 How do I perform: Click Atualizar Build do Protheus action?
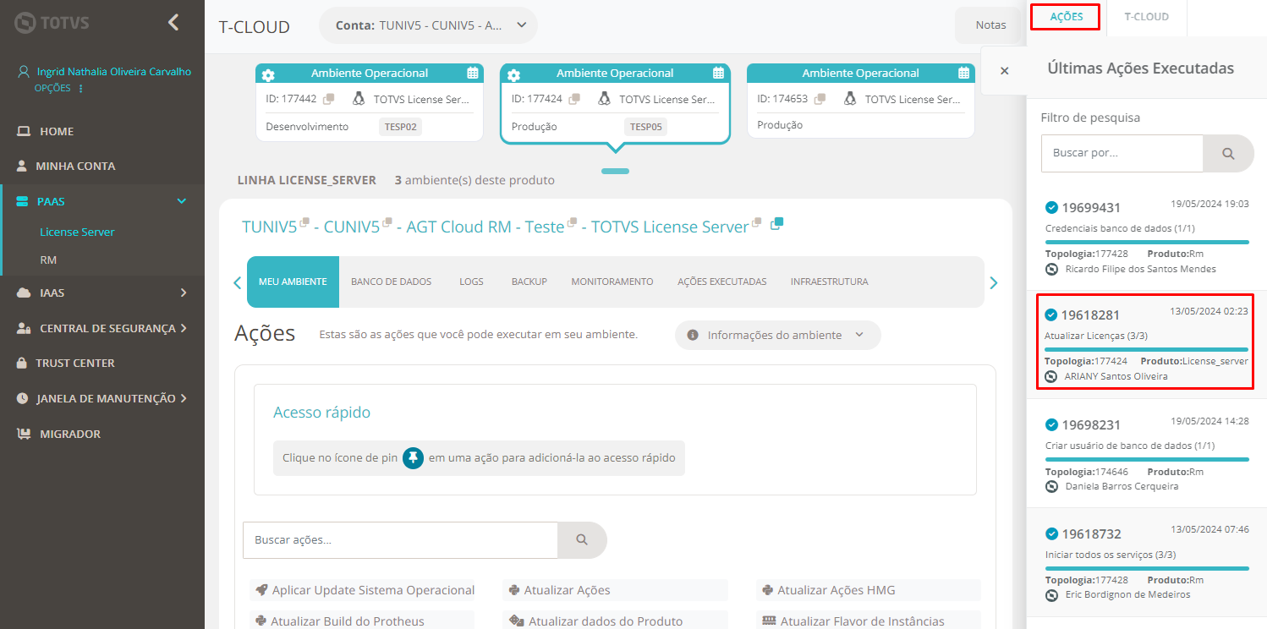pos(362,621)
